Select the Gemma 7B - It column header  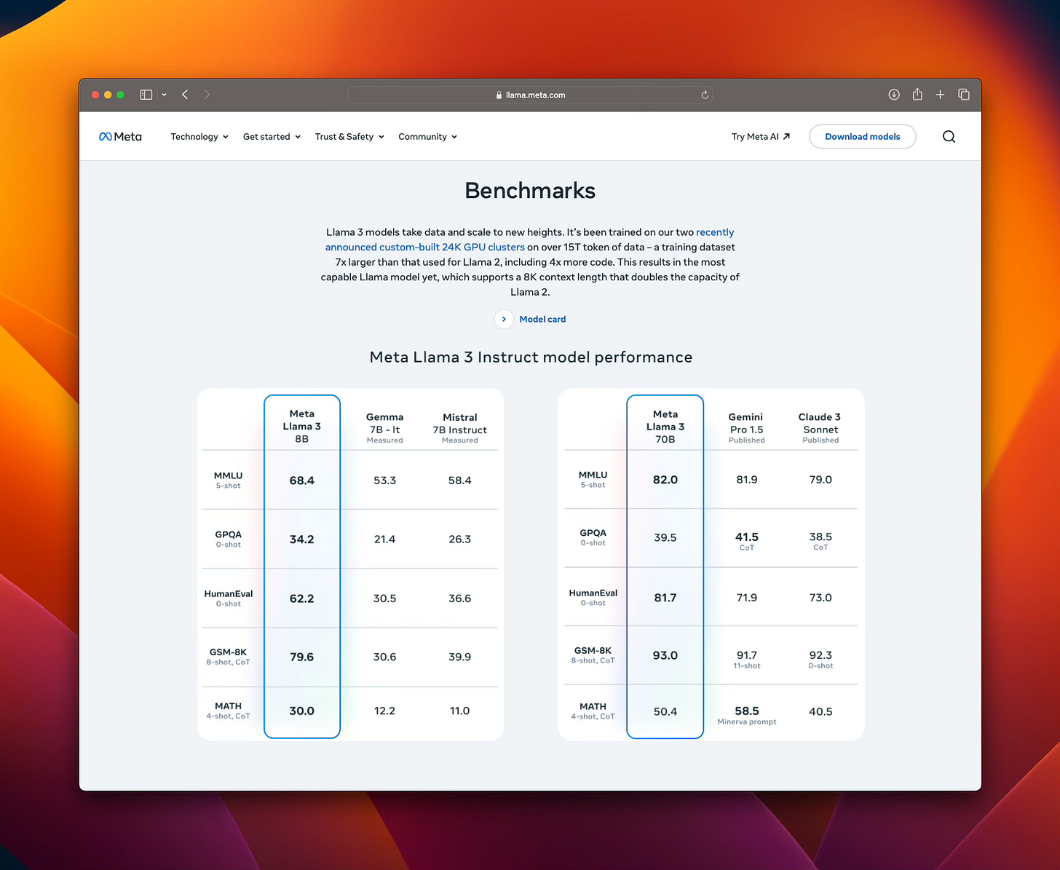[385, 427]
